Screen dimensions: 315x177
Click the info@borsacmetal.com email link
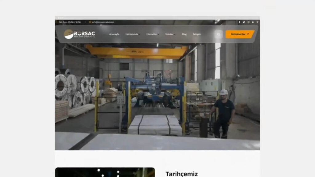coord(103,22)
